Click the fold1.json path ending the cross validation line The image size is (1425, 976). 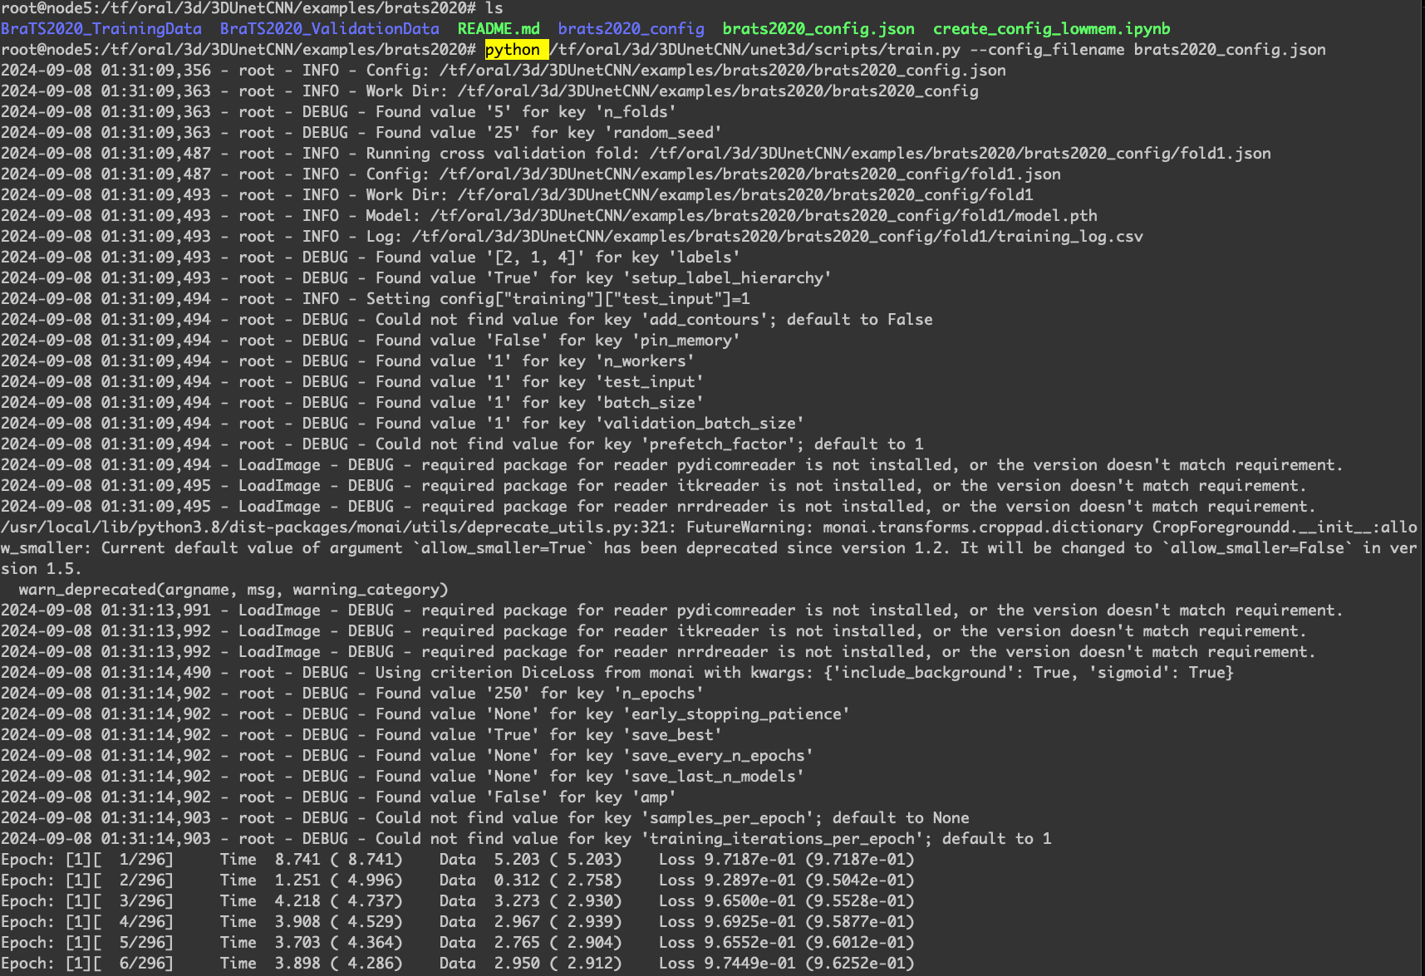[961, 154]
